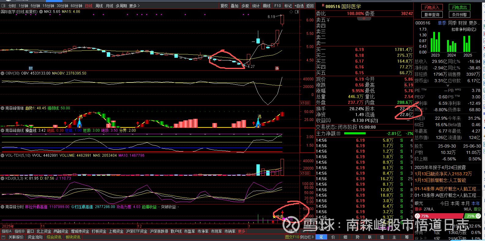The image size is (485, 241).
Task: Select the 画线 drawing tool
Action: (x=267, y=6)
